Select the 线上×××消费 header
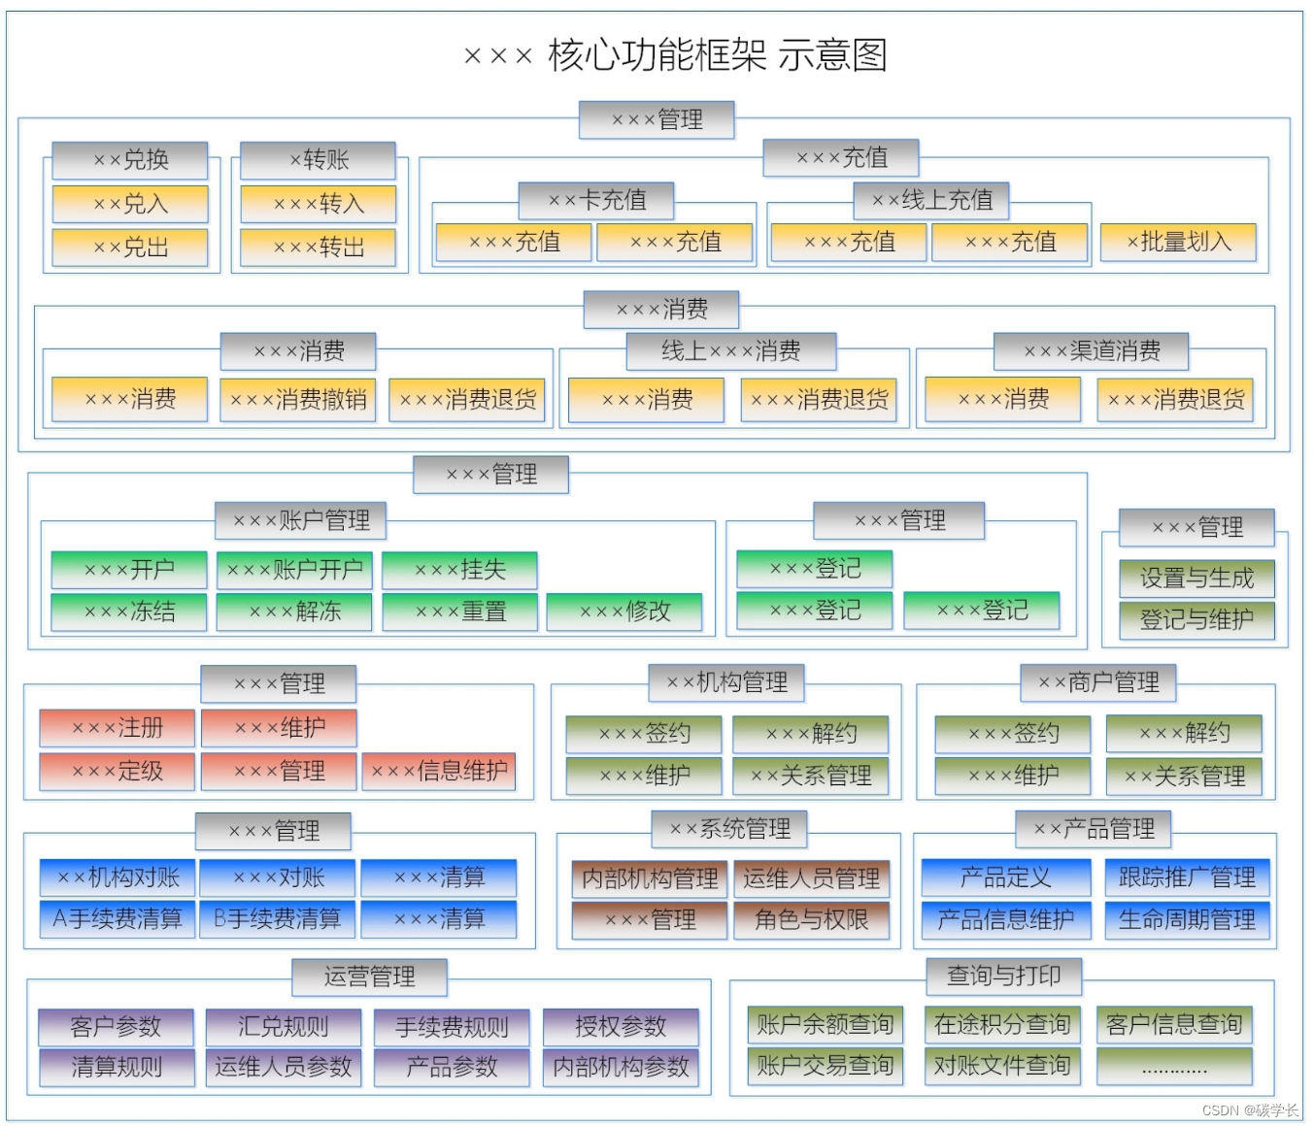Viewport: 1314px width, 1126px height. [731, 351]
